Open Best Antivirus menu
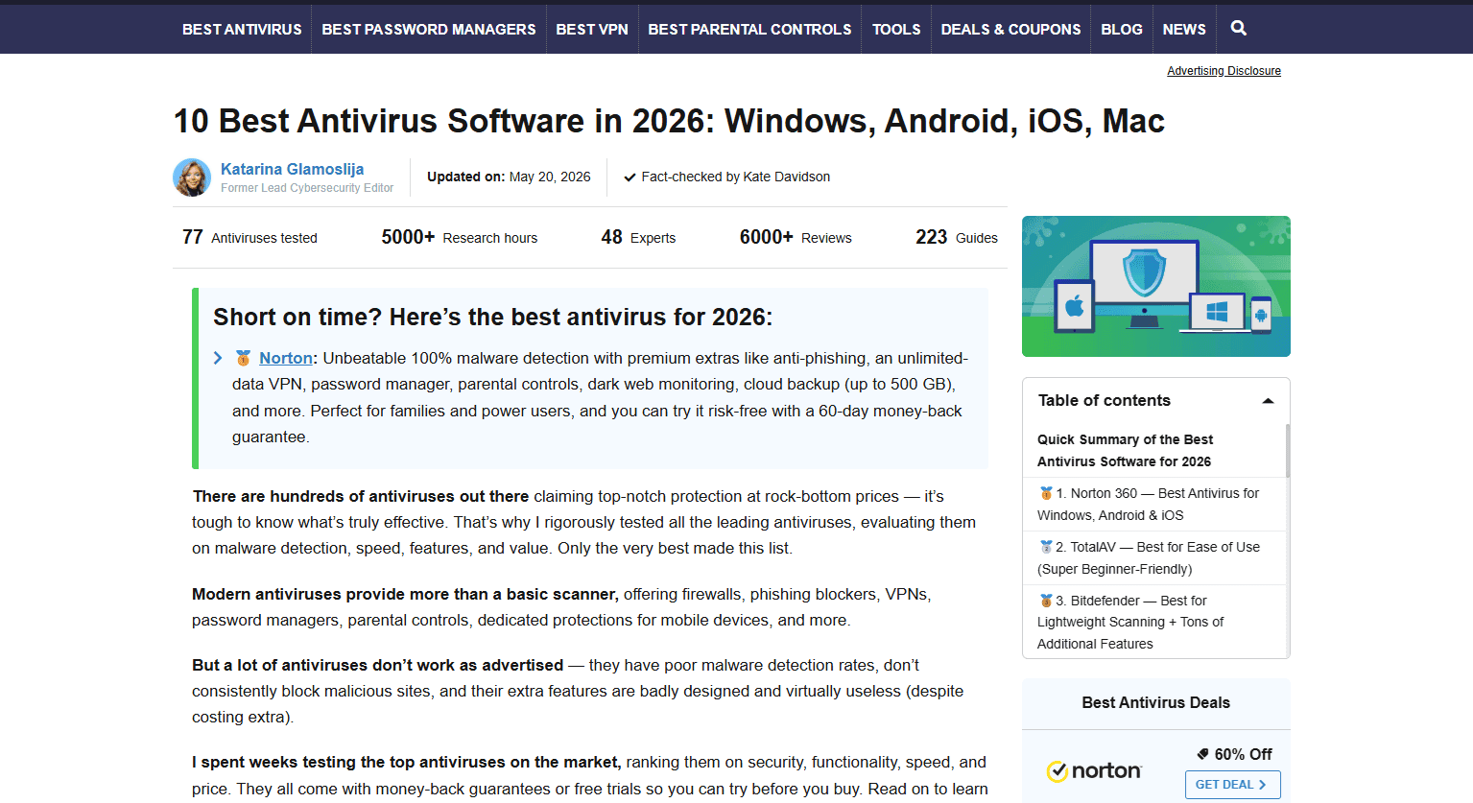The image size is (1473, 803). tap(242, 30)
